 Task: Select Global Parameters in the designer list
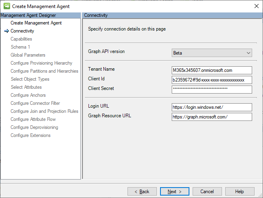[x=28, y=55]
